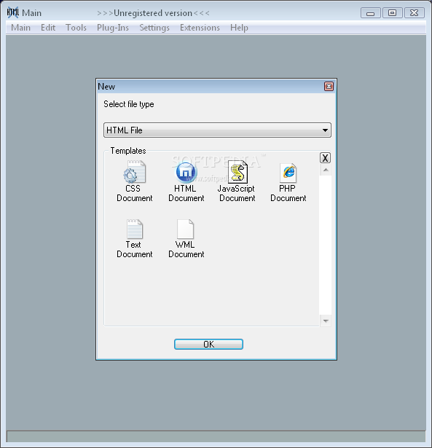The width and height of the screenshot is (432, 448).
Task: Open the Tools menu
Action: 76,28
